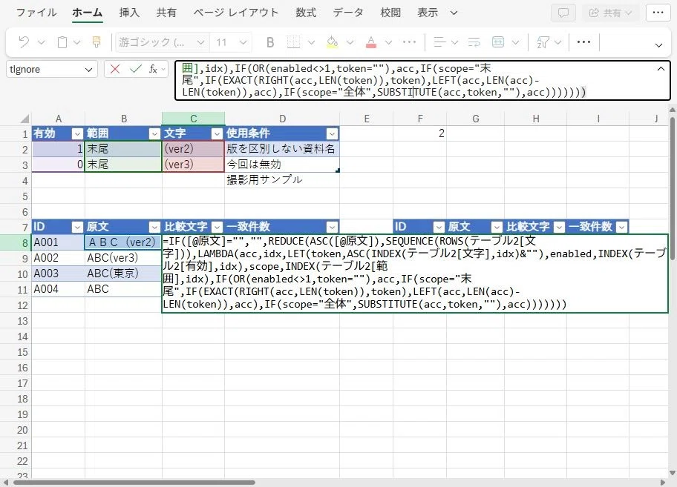The height and width of the screenshot is (487, 677).
Task: Open the font color palette arrow
Action: tap(388, 42)
